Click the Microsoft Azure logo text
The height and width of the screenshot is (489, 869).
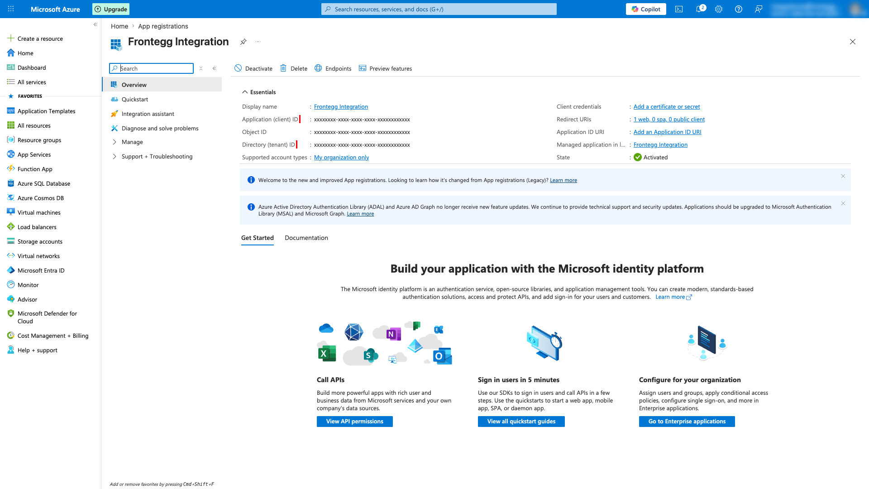55,9
